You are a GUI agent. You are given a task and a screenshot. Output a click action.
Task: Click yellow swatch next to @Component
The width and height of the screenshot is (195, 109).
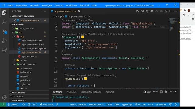tap(83, 37)
